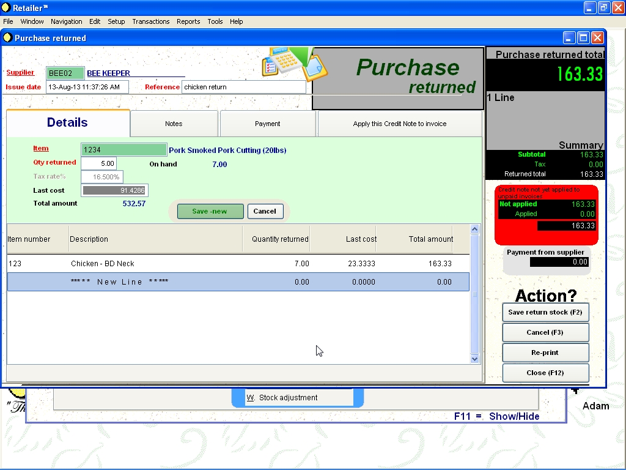Open the BEE KEEPER supplier link

(108, 73)
